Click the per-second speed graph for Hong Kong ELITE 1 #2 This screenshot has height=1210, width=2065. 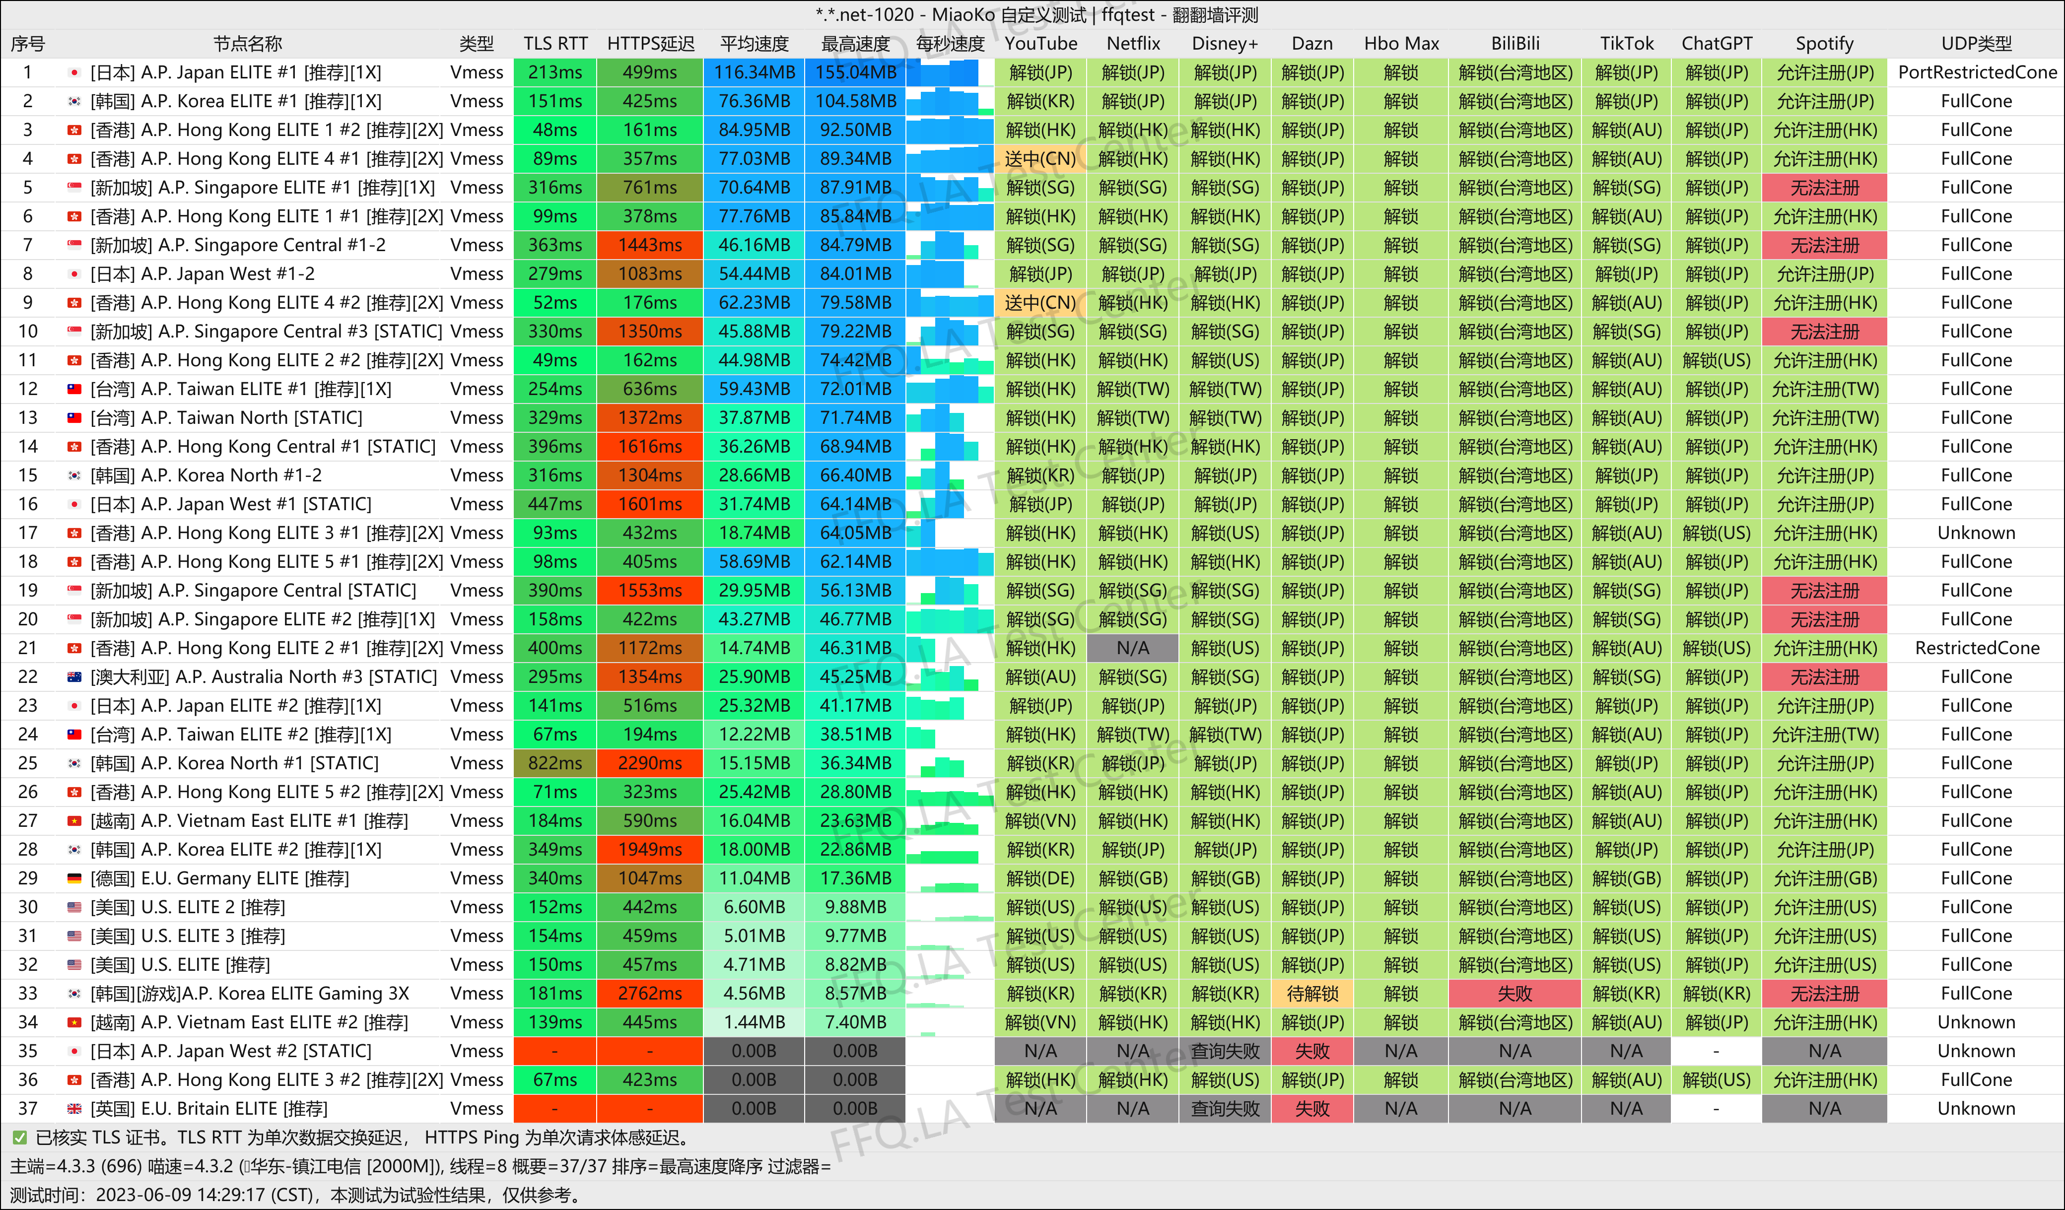click(x=950, y=130)
